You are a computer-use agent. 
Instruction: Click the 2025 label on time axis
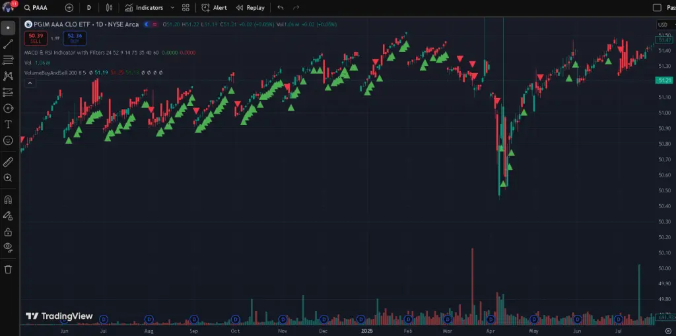[367, 331]
